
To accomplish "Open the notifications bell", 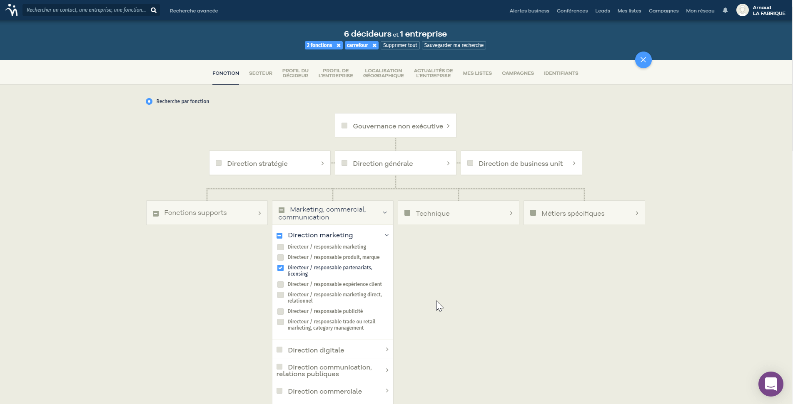I will pos(725,10).
